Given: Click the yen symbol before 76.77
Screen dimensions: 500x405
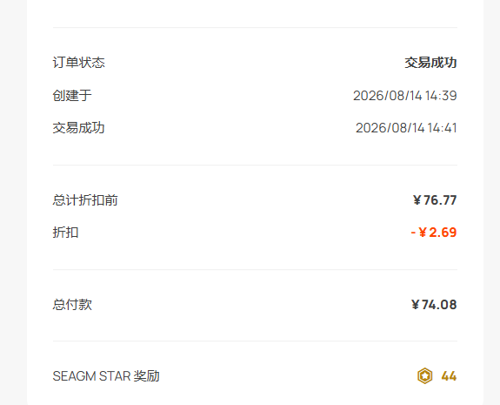Looking at the screenshot, I should 417,200.
